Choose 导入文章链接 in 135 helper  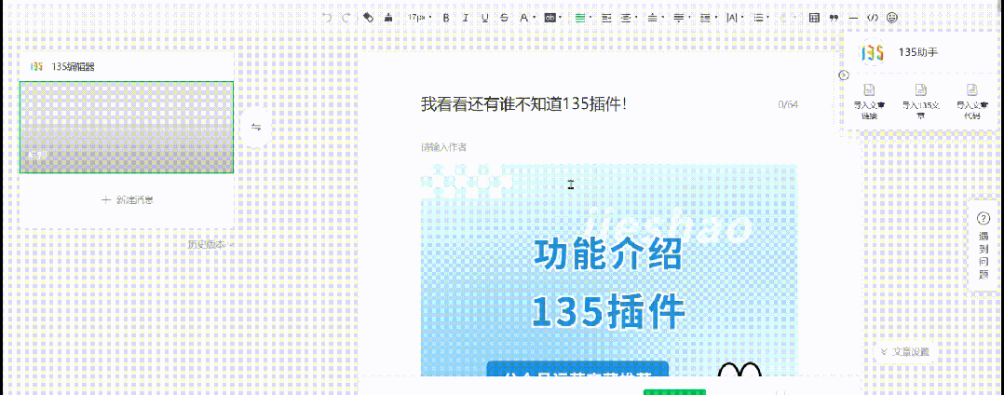[x=870, y=101]
